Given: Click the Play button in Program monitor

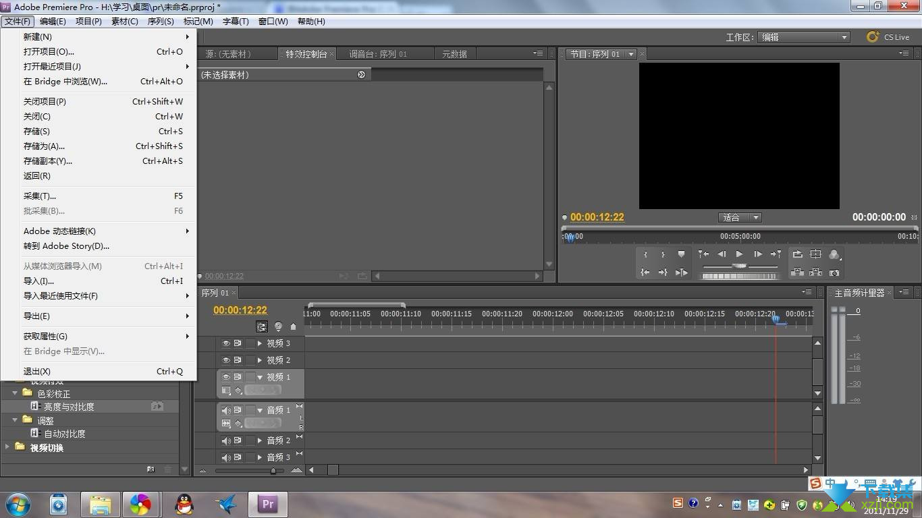Looking at the screenshot, I should coord(739,254).
